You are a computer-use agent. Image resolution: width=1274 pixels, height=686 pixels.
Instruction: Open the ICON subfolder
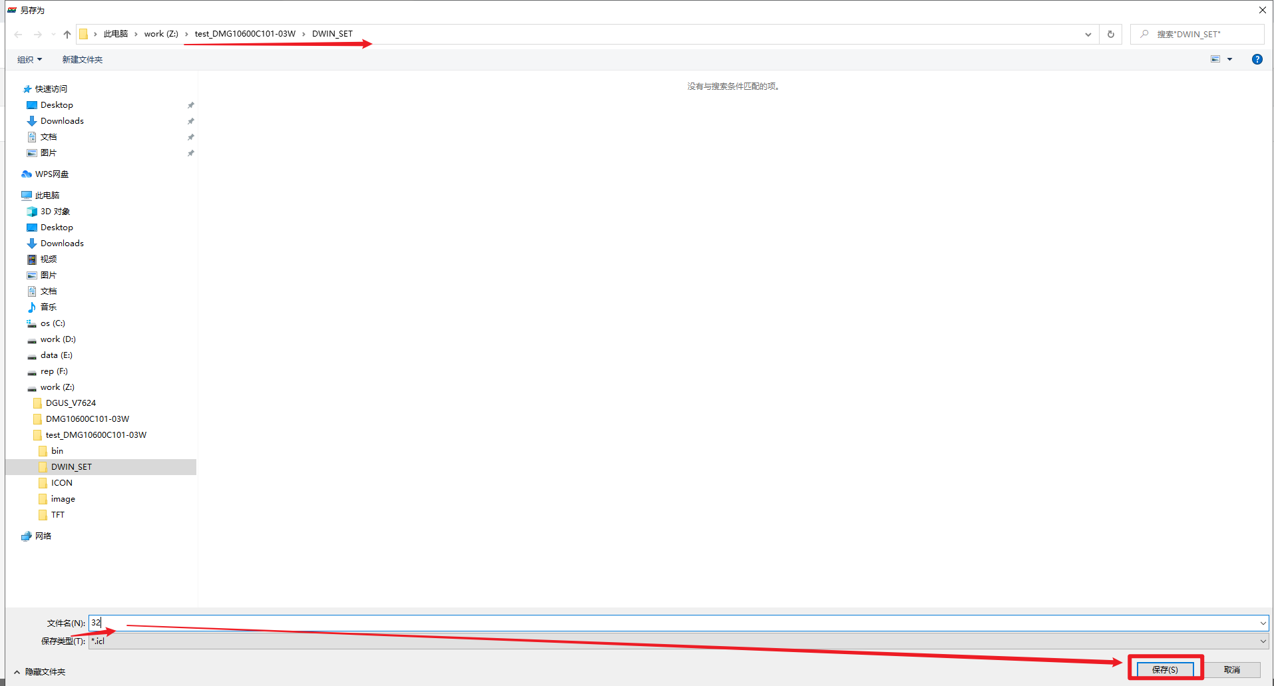click(x=61, y=483)
